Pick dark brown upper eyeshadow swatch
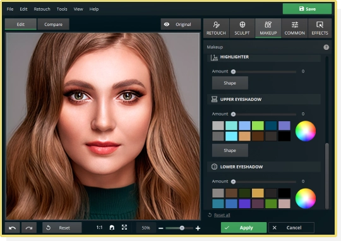Screen dimensions: 341x241 (258, 136)
